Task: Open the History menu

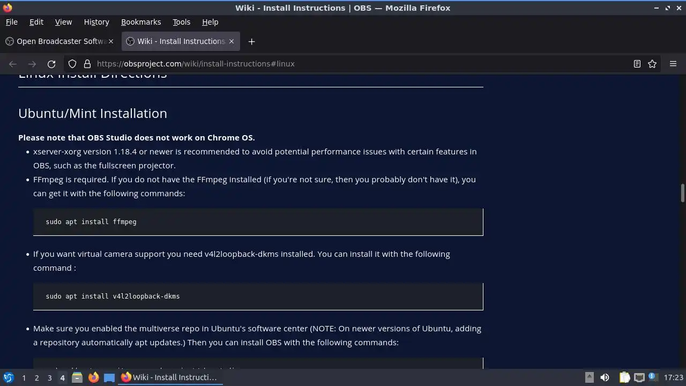Action: (96, 22)
